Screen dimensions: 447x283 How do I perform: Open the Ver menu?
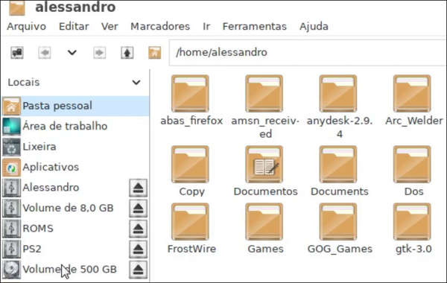click(110, 27)
